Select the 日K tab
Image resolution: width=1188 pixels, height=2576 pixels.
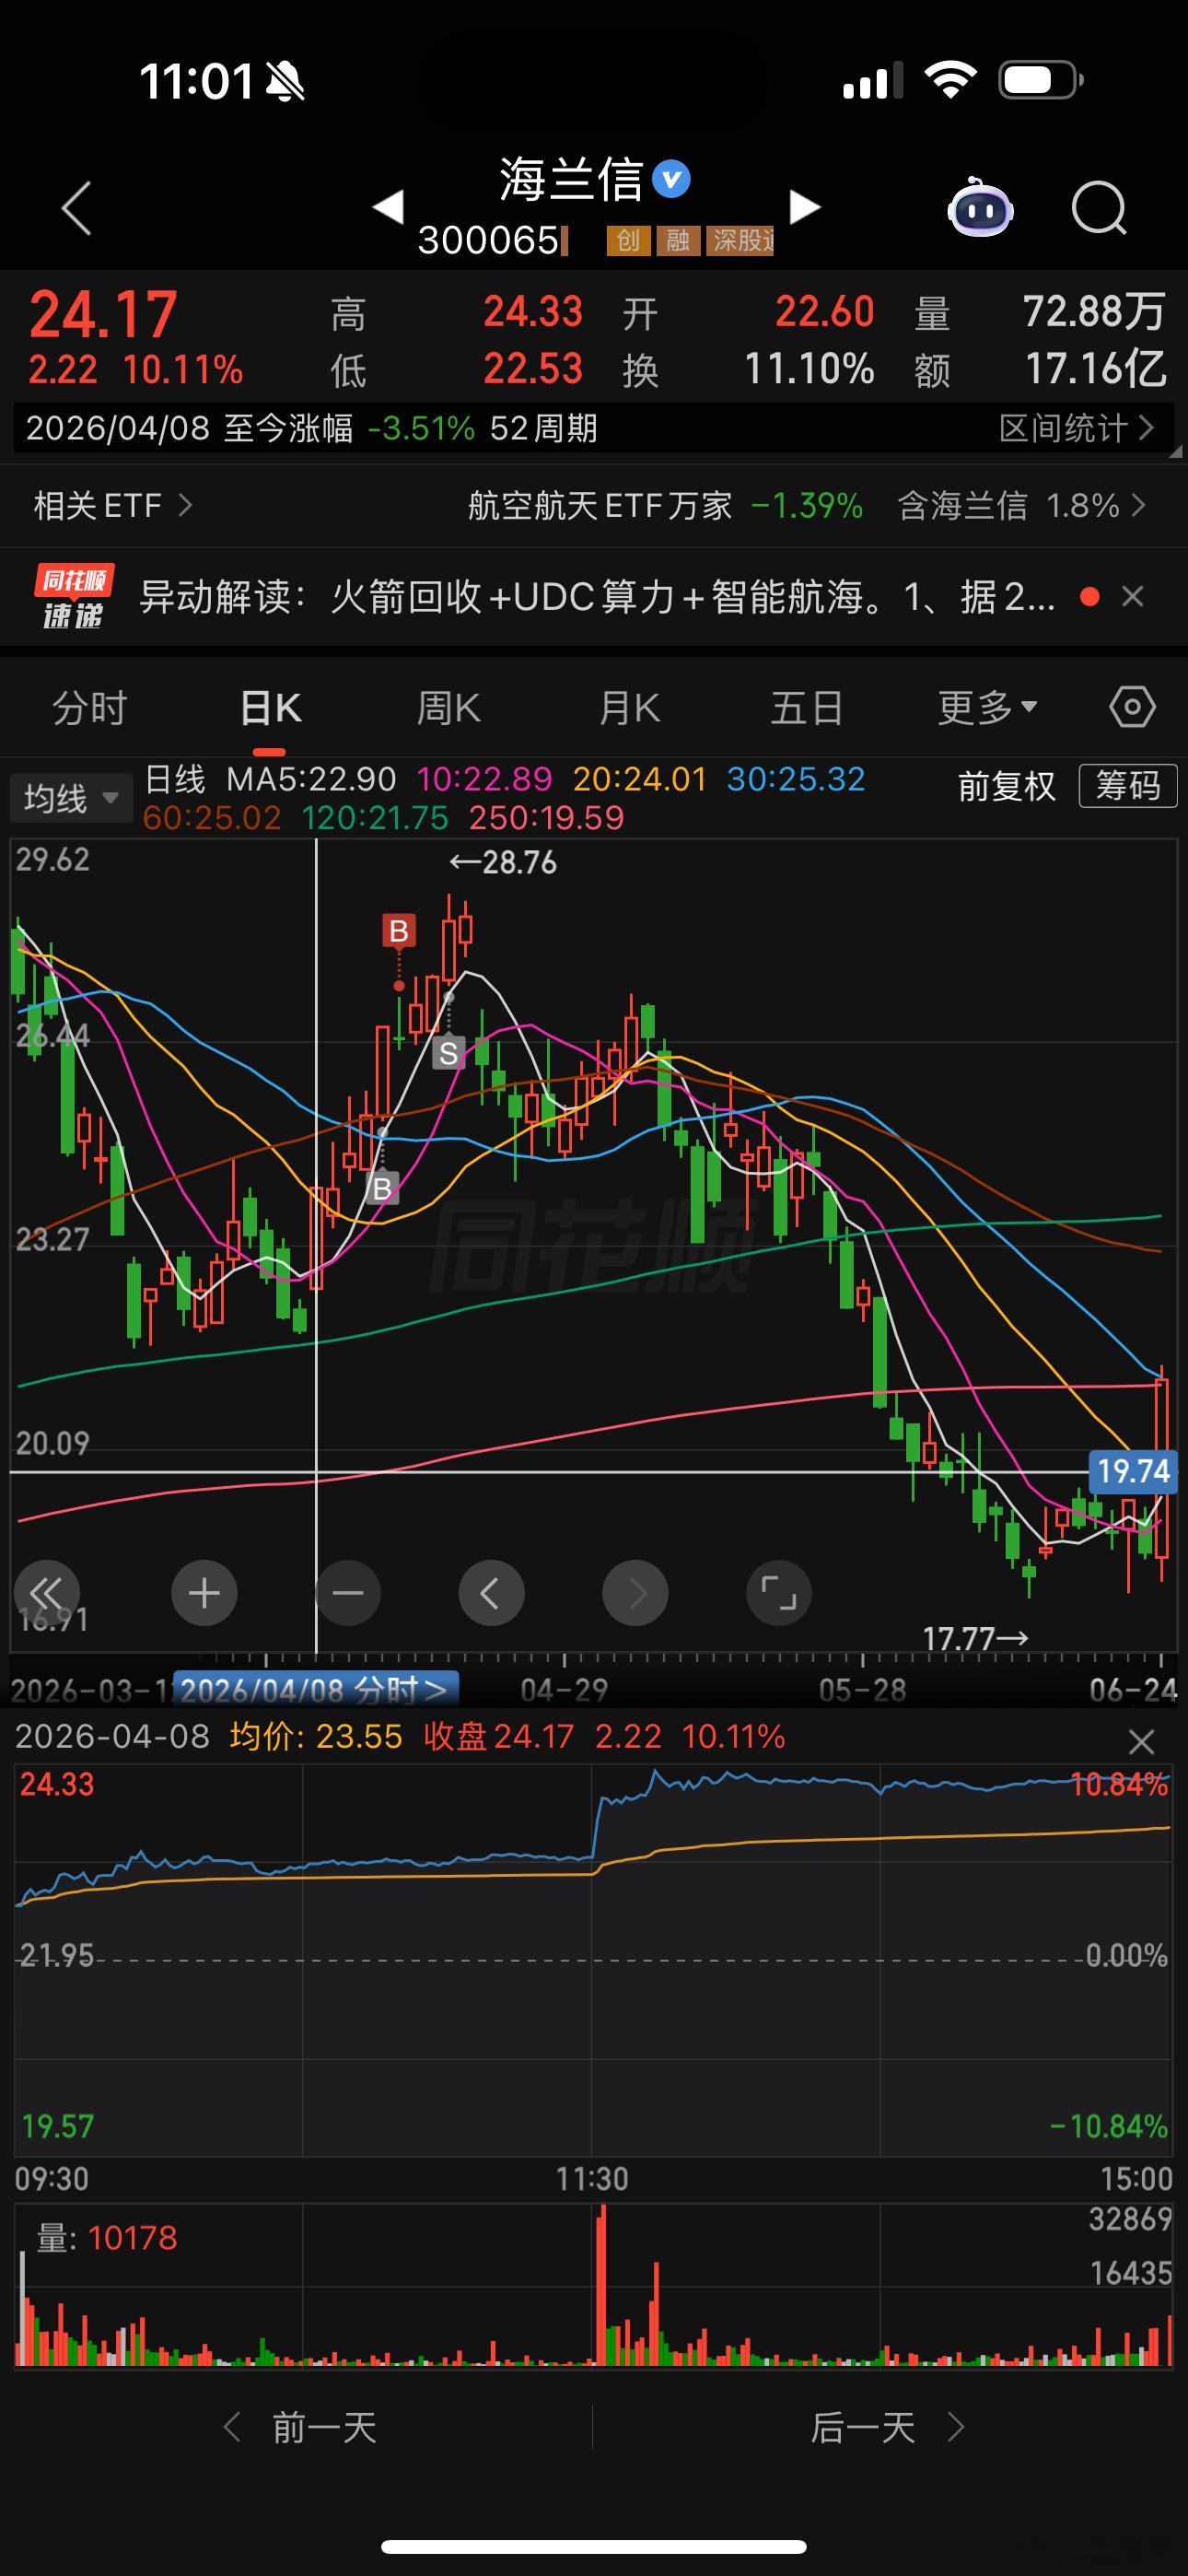270,708
